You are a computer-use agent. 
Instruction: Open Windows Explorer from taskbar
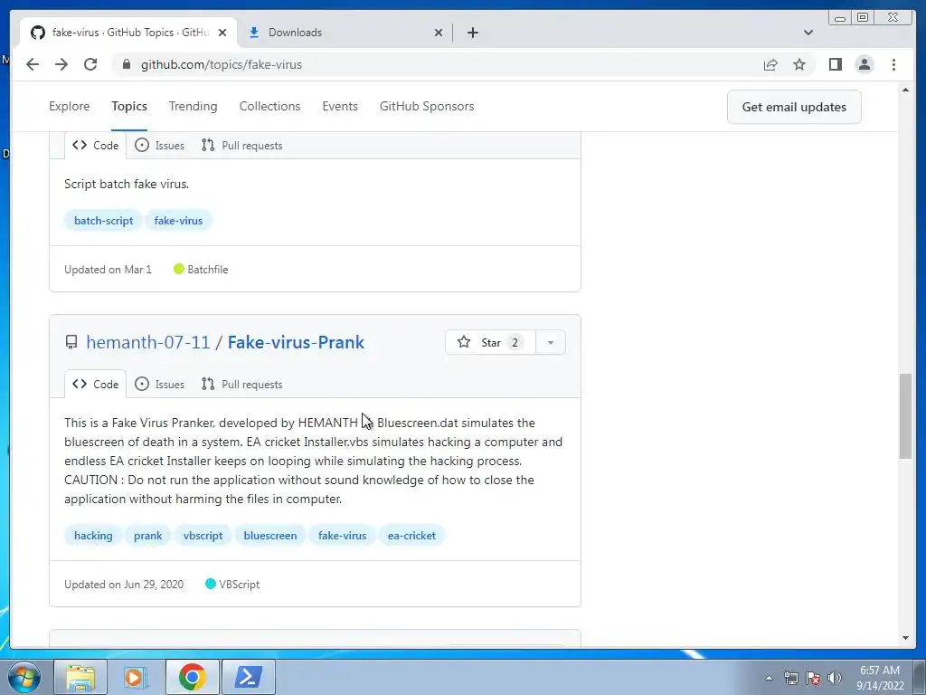click(x=80, y=677)
